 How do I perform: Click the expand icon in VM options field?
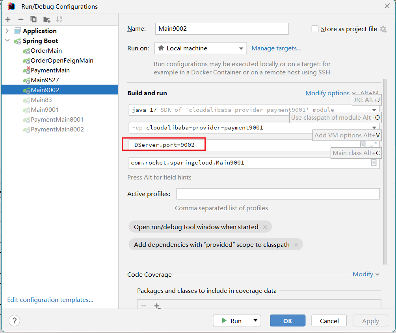pyautogui.click(x=374, y=145)
